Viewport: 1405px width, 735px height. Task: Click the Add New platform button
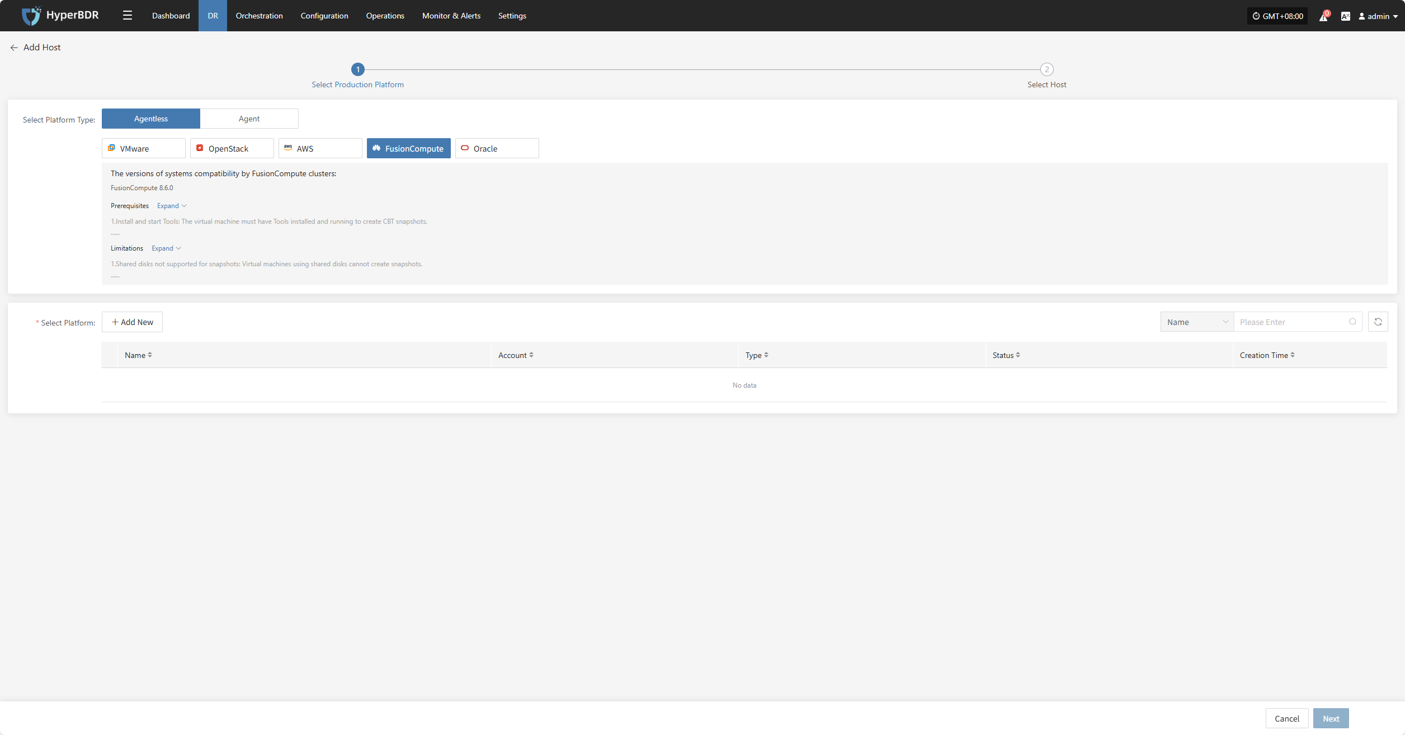pos(132,322)
